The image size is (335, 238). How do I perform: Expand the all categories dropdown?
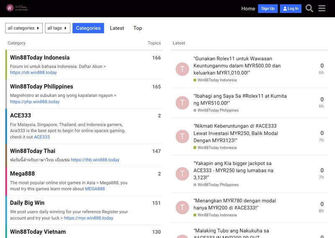(24, 28)
